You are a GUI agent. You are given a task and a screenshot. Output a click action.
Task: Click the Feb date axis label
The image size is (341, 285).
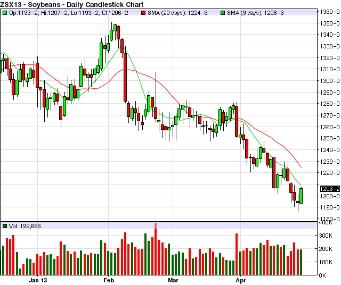pos(109,280)
